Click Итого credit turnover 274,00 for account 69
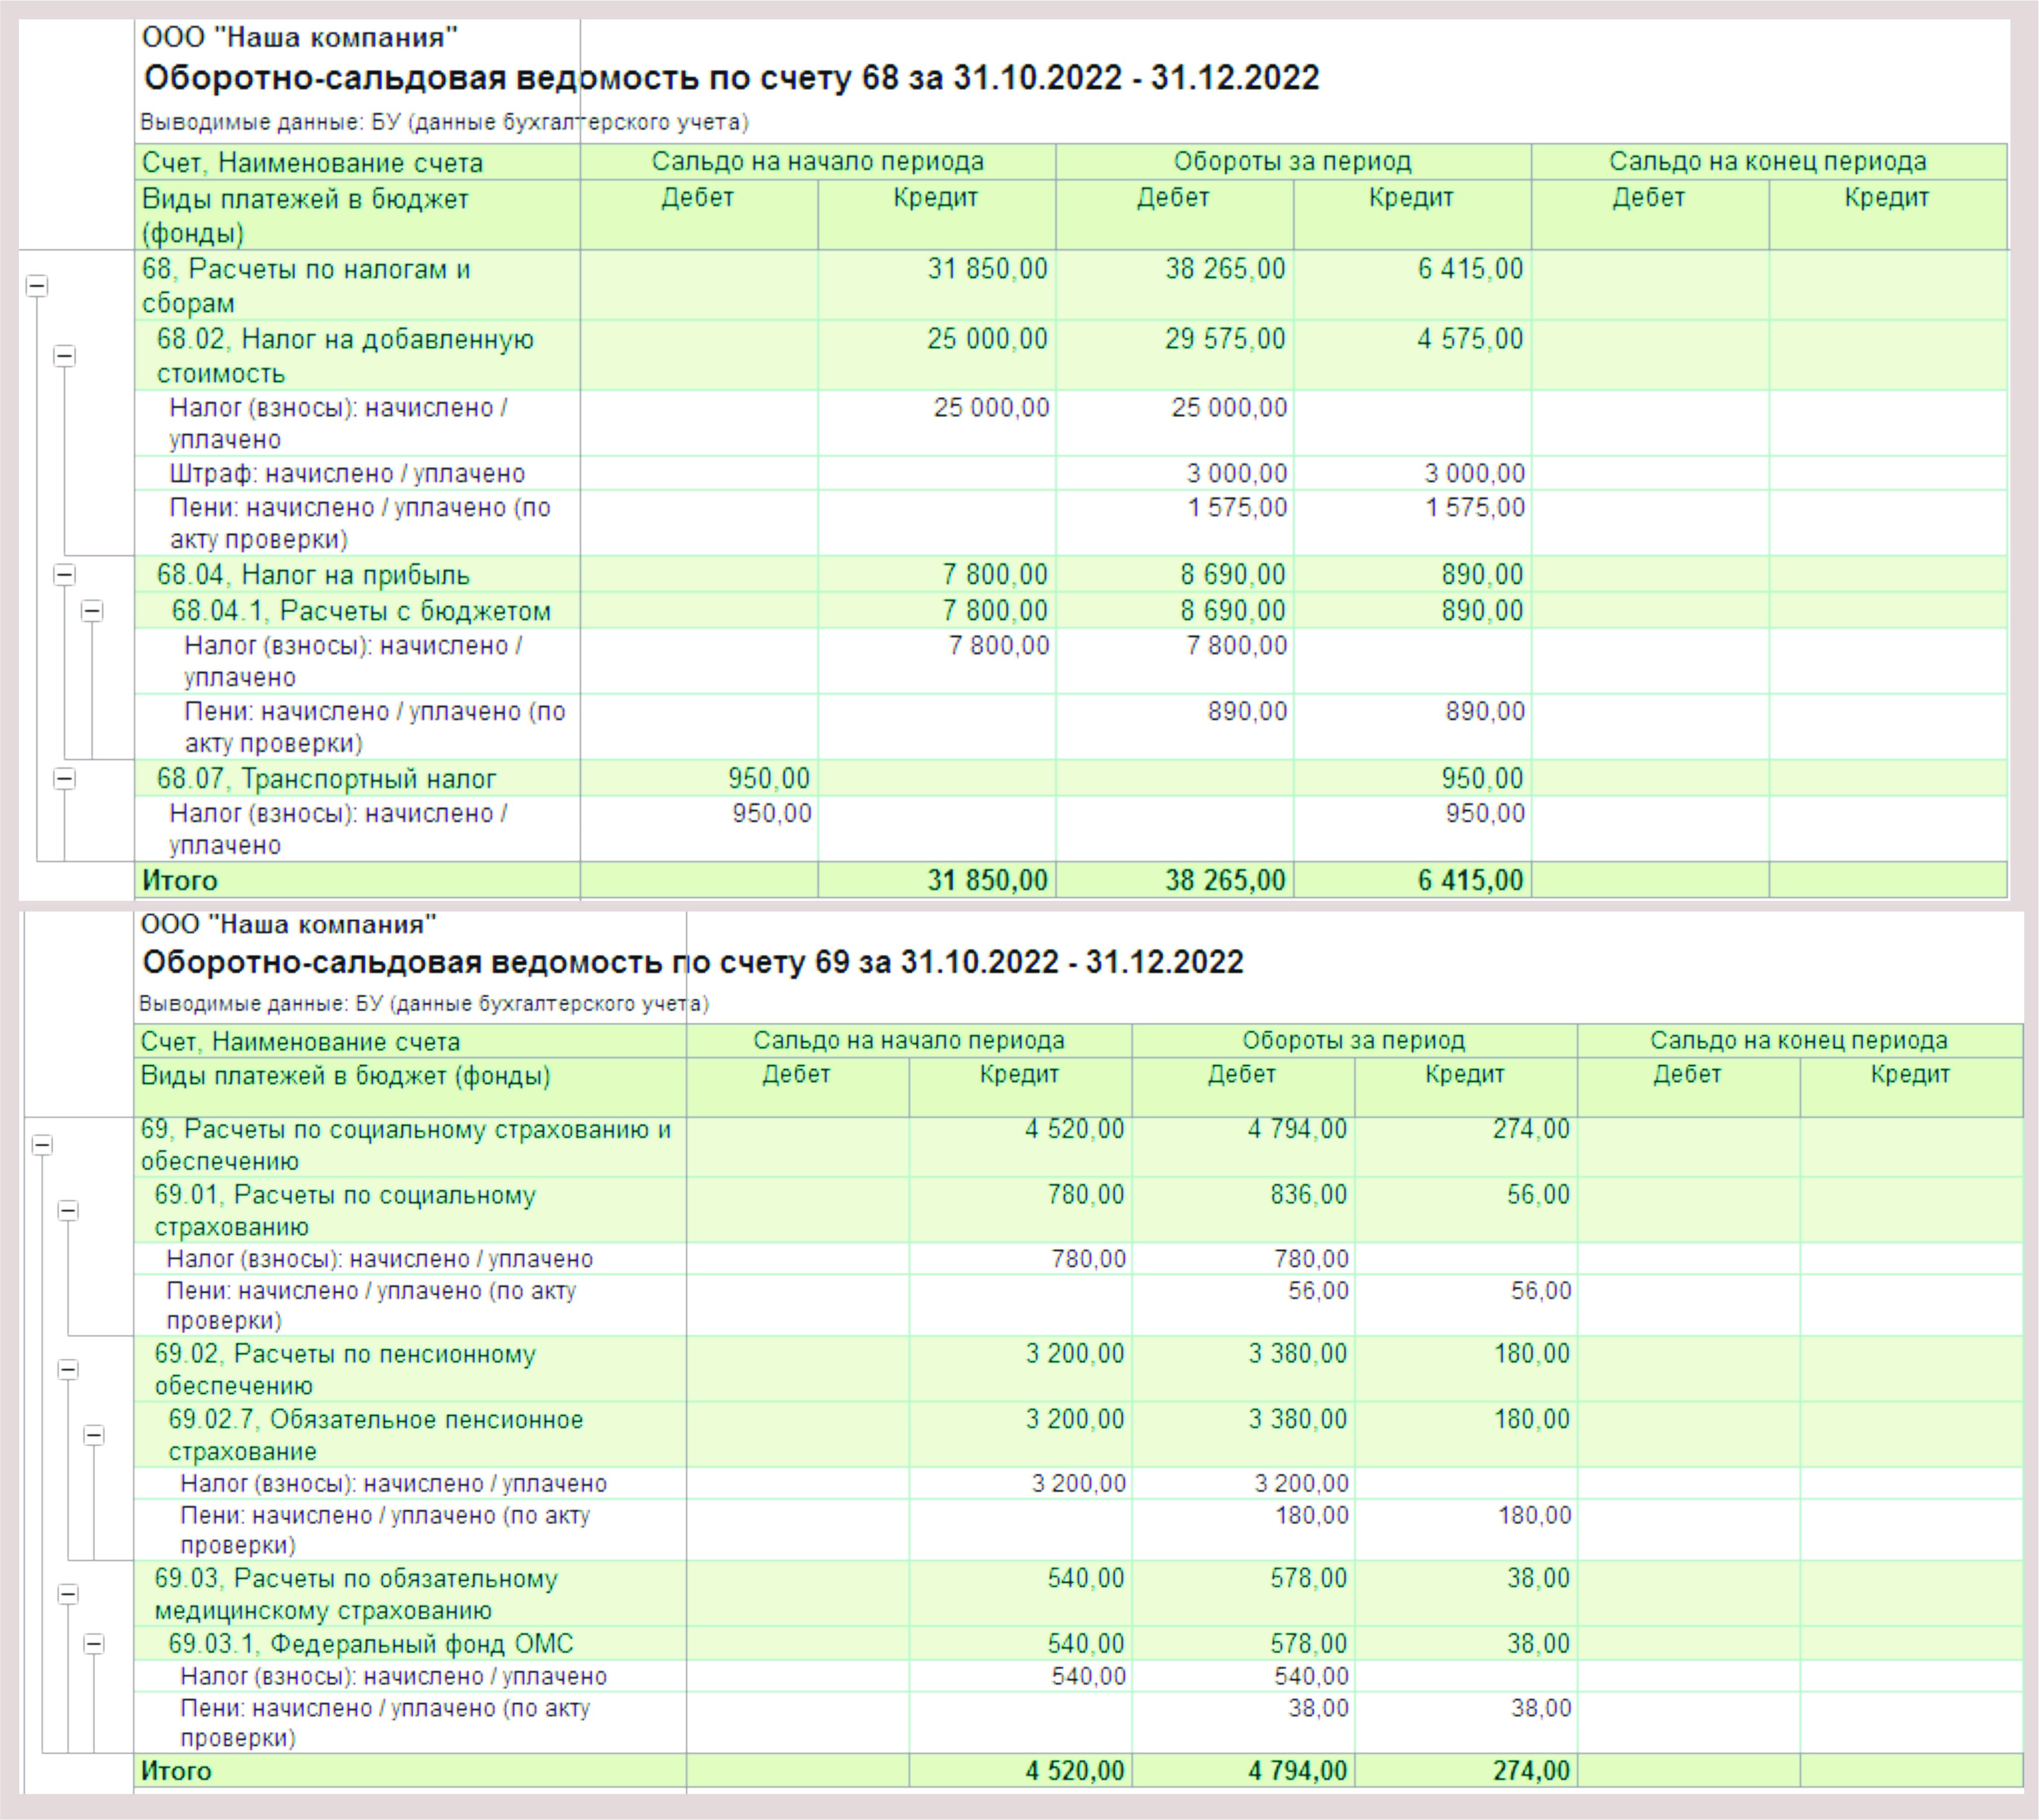2039x1820 pixels. pos(1532,1771)
